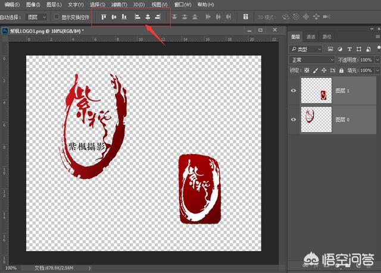
Task: Switch to the 路径 panel tab
Action: pyautogui.click(x=327, y=36)
